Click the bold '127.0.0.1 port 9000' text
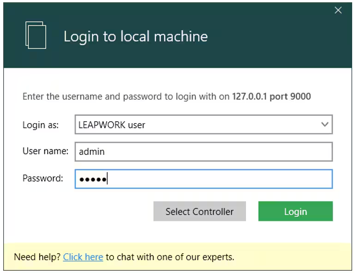 tap(271, 97)
